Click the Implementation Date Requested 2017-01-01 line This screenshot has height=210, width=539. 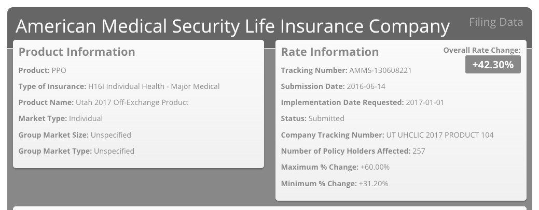362,102
